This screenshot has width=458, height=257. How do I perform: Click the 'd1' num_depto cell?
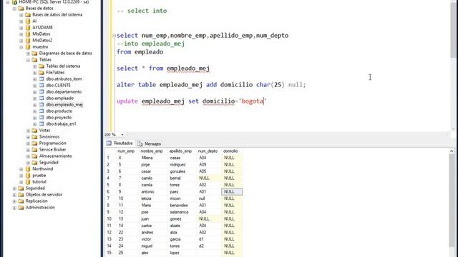(x=209, y=239)
